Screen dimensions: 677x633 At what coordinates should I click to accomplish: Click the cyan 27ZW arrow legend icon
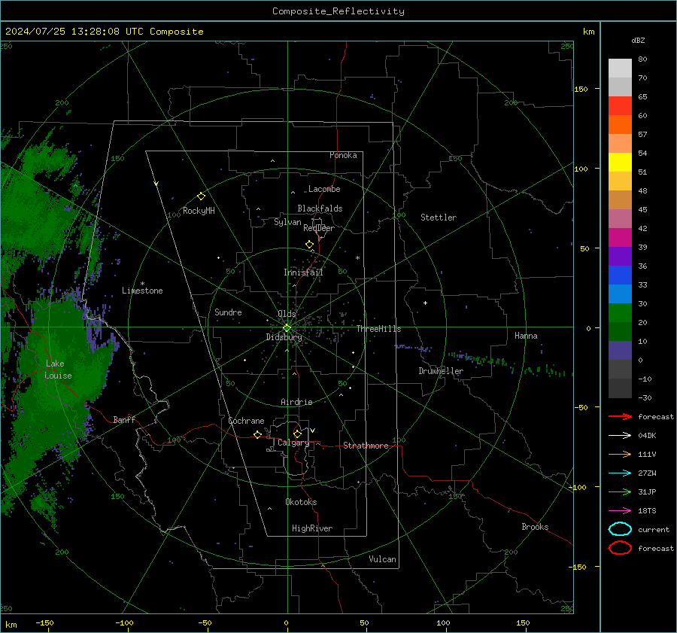(620, 473)
